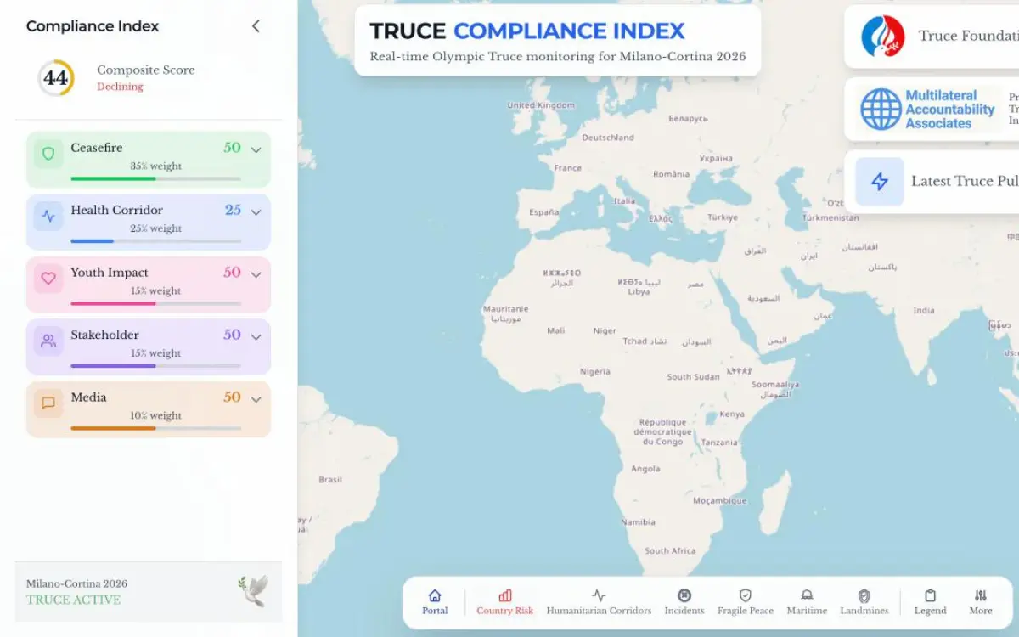
Task: Click the 25% weight text
Action: tap(155, 228)
